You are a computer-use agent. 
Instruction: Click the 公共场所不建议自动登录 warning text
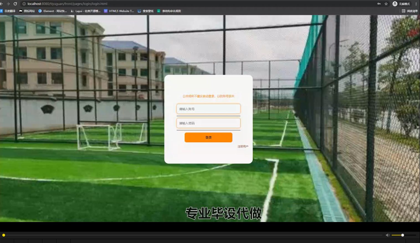[208, 96]
